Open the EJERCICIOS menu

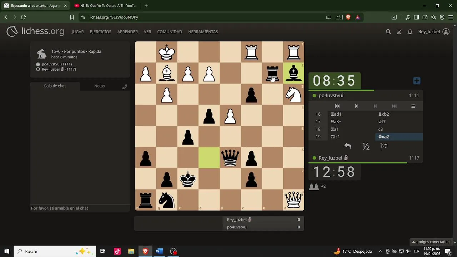[x=101, y=32]
